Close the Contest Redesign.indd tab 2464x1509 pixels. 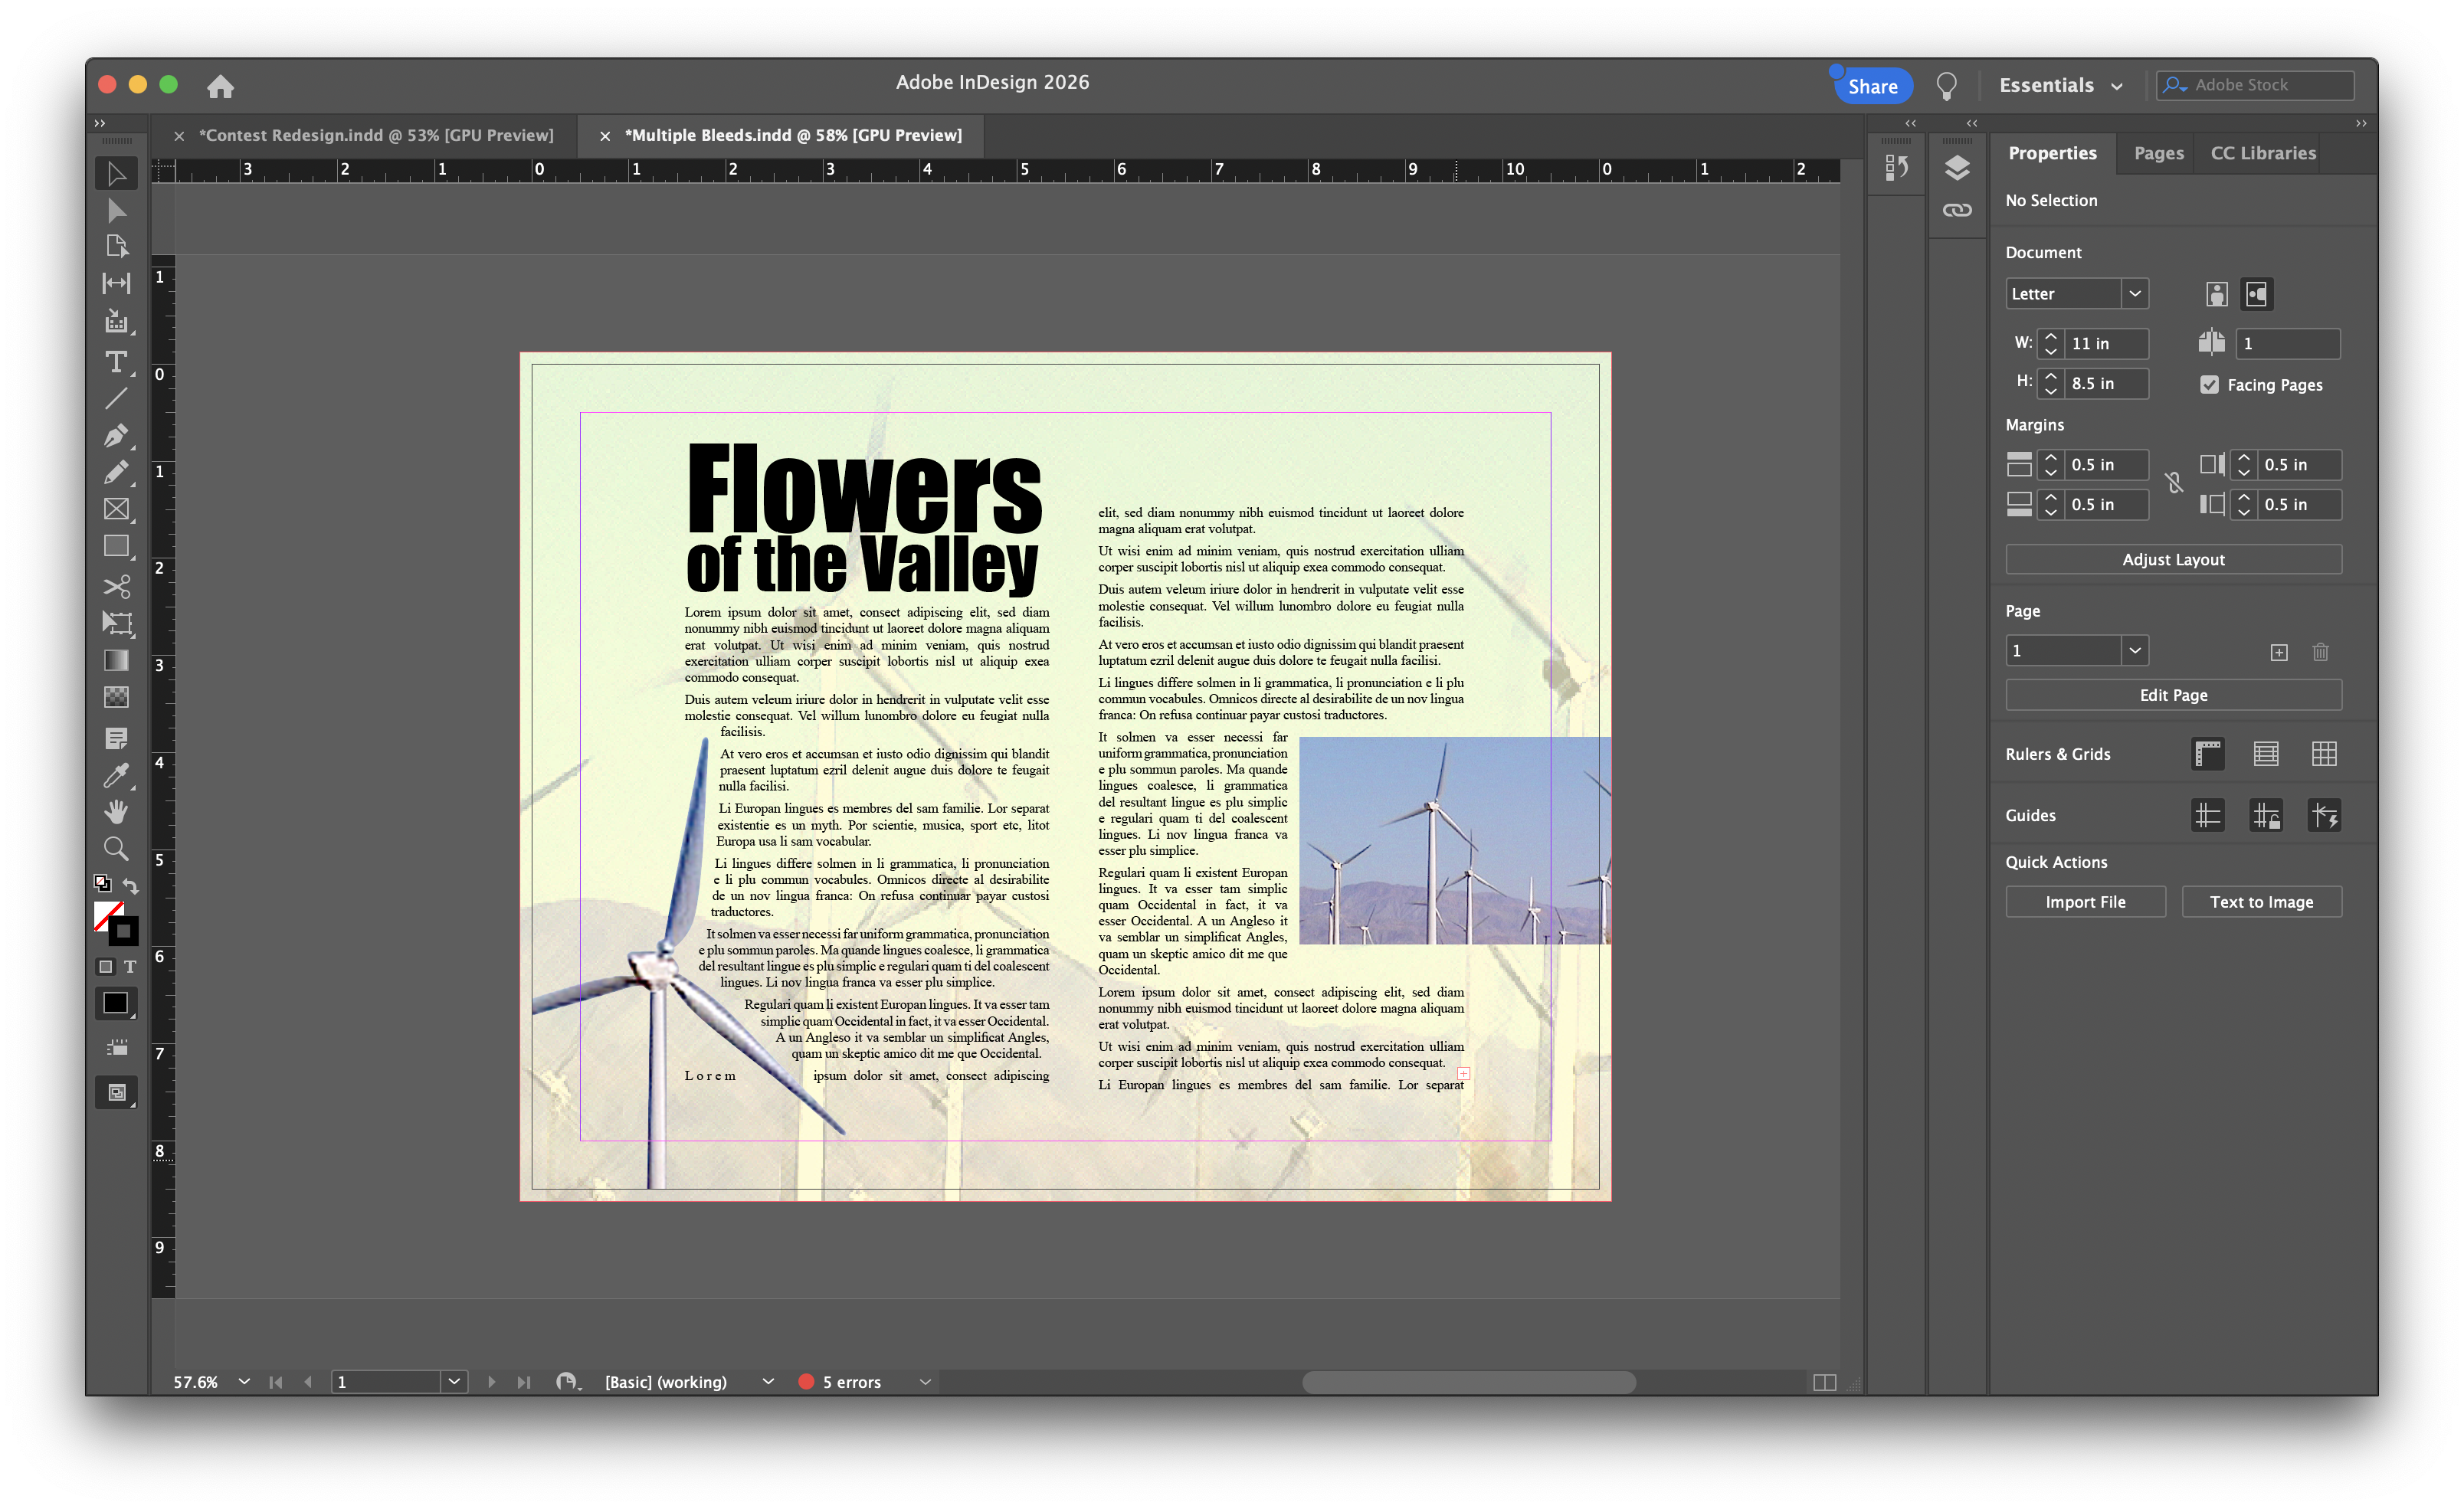point(178,136)
